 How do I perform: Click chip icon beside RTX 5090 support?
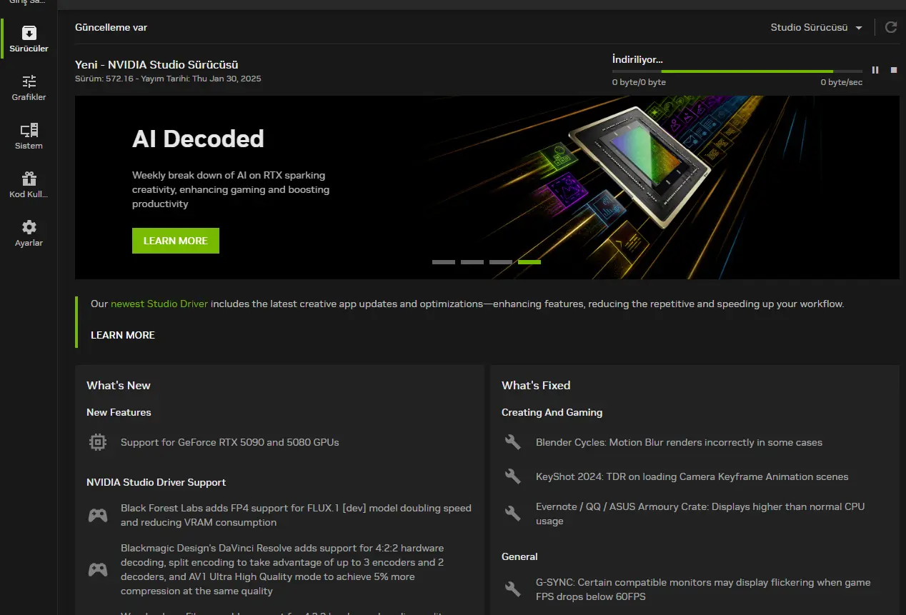click(x=98, y=442)
